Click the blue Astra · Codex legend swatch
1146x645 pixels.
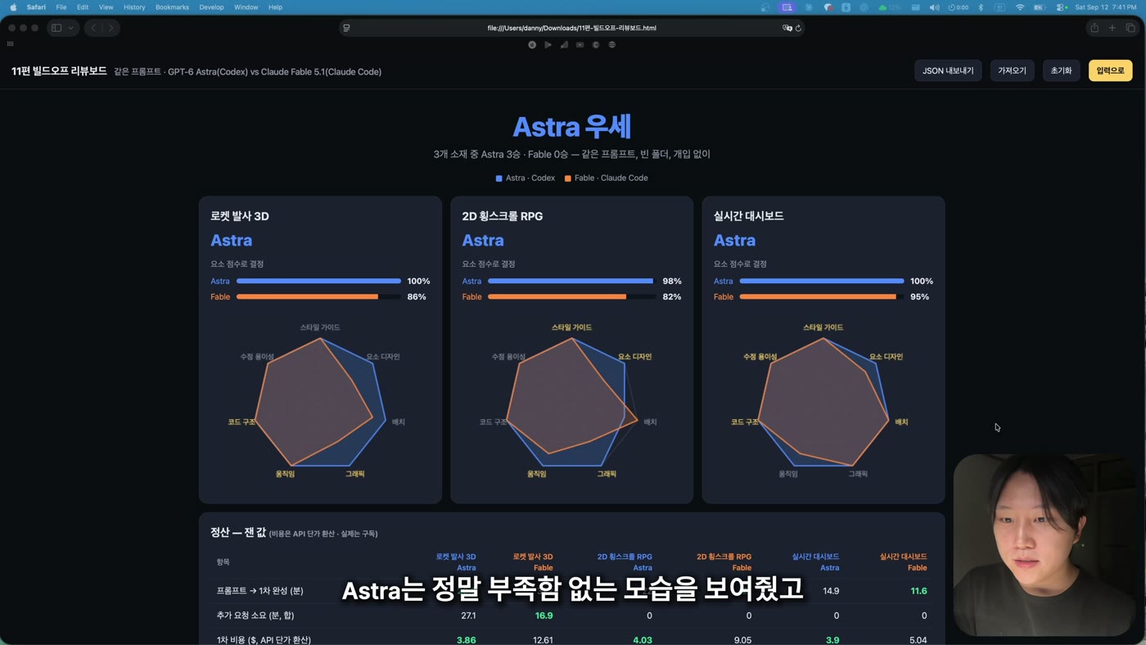pyautogui.click(x=499, y=178)
